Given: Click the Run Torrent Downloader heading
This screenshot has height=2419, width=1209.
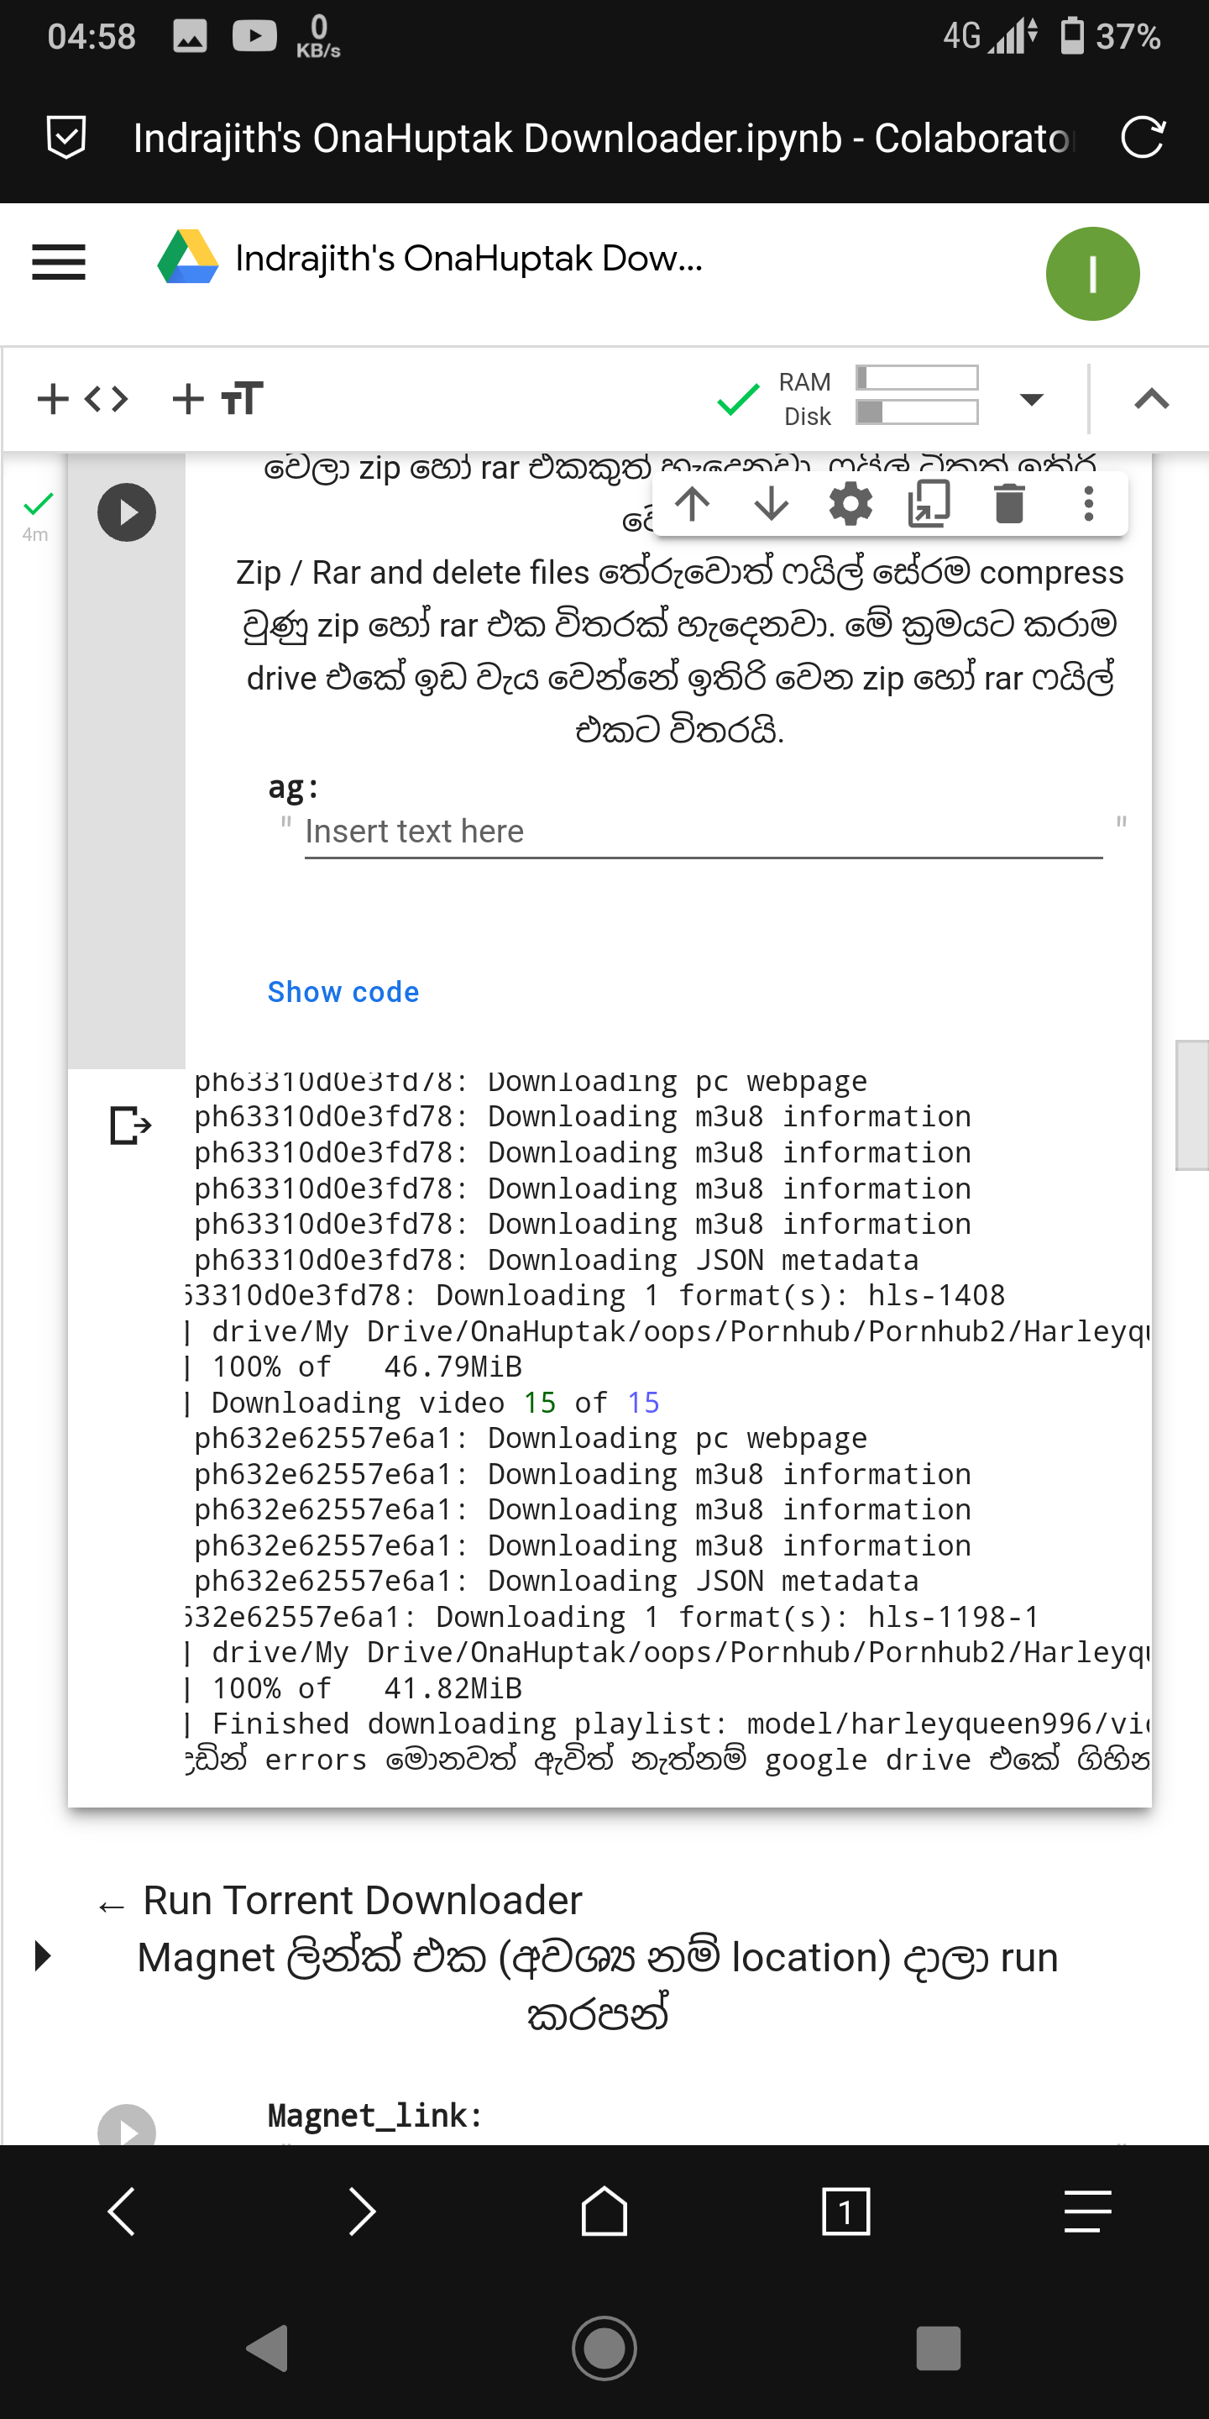Looking at the screenshot, I should [363, 1900].
